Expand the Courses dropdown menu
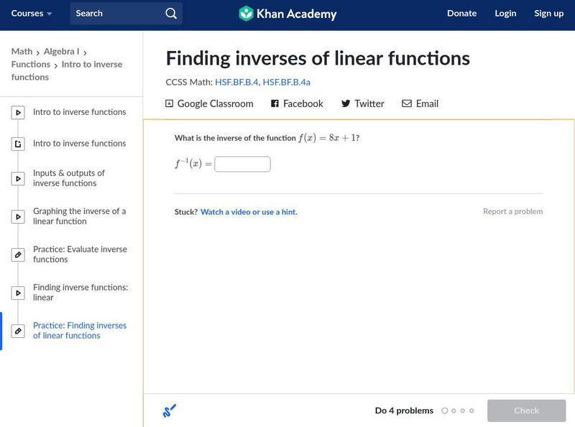575x427 pixels. click(x=32, y=14)
